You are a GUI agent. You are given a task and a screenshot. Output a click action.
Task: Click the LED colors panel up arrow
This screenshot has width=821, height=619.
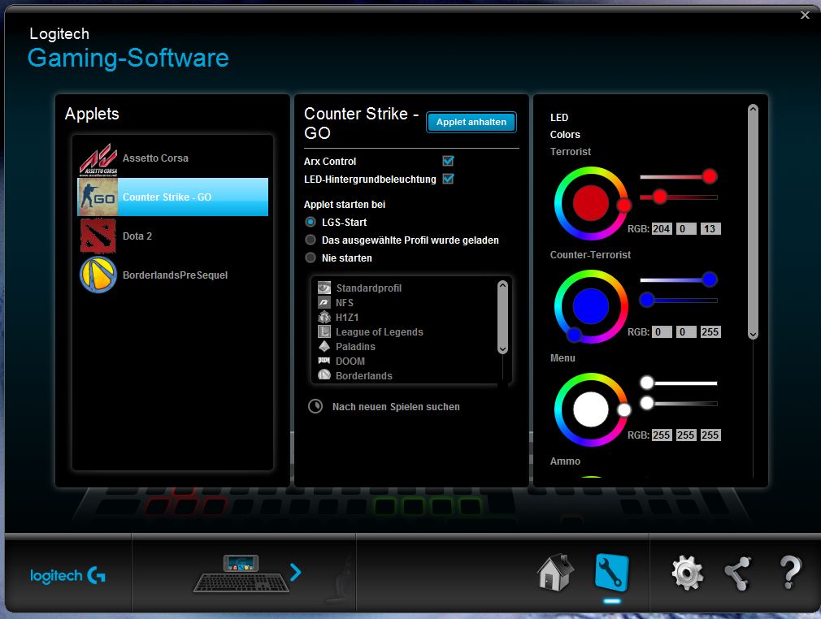coord(753,109)
